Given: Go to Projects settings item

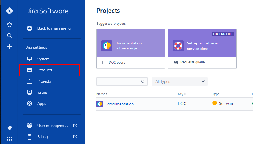Looking at the screenshot, I should [44, 81].
